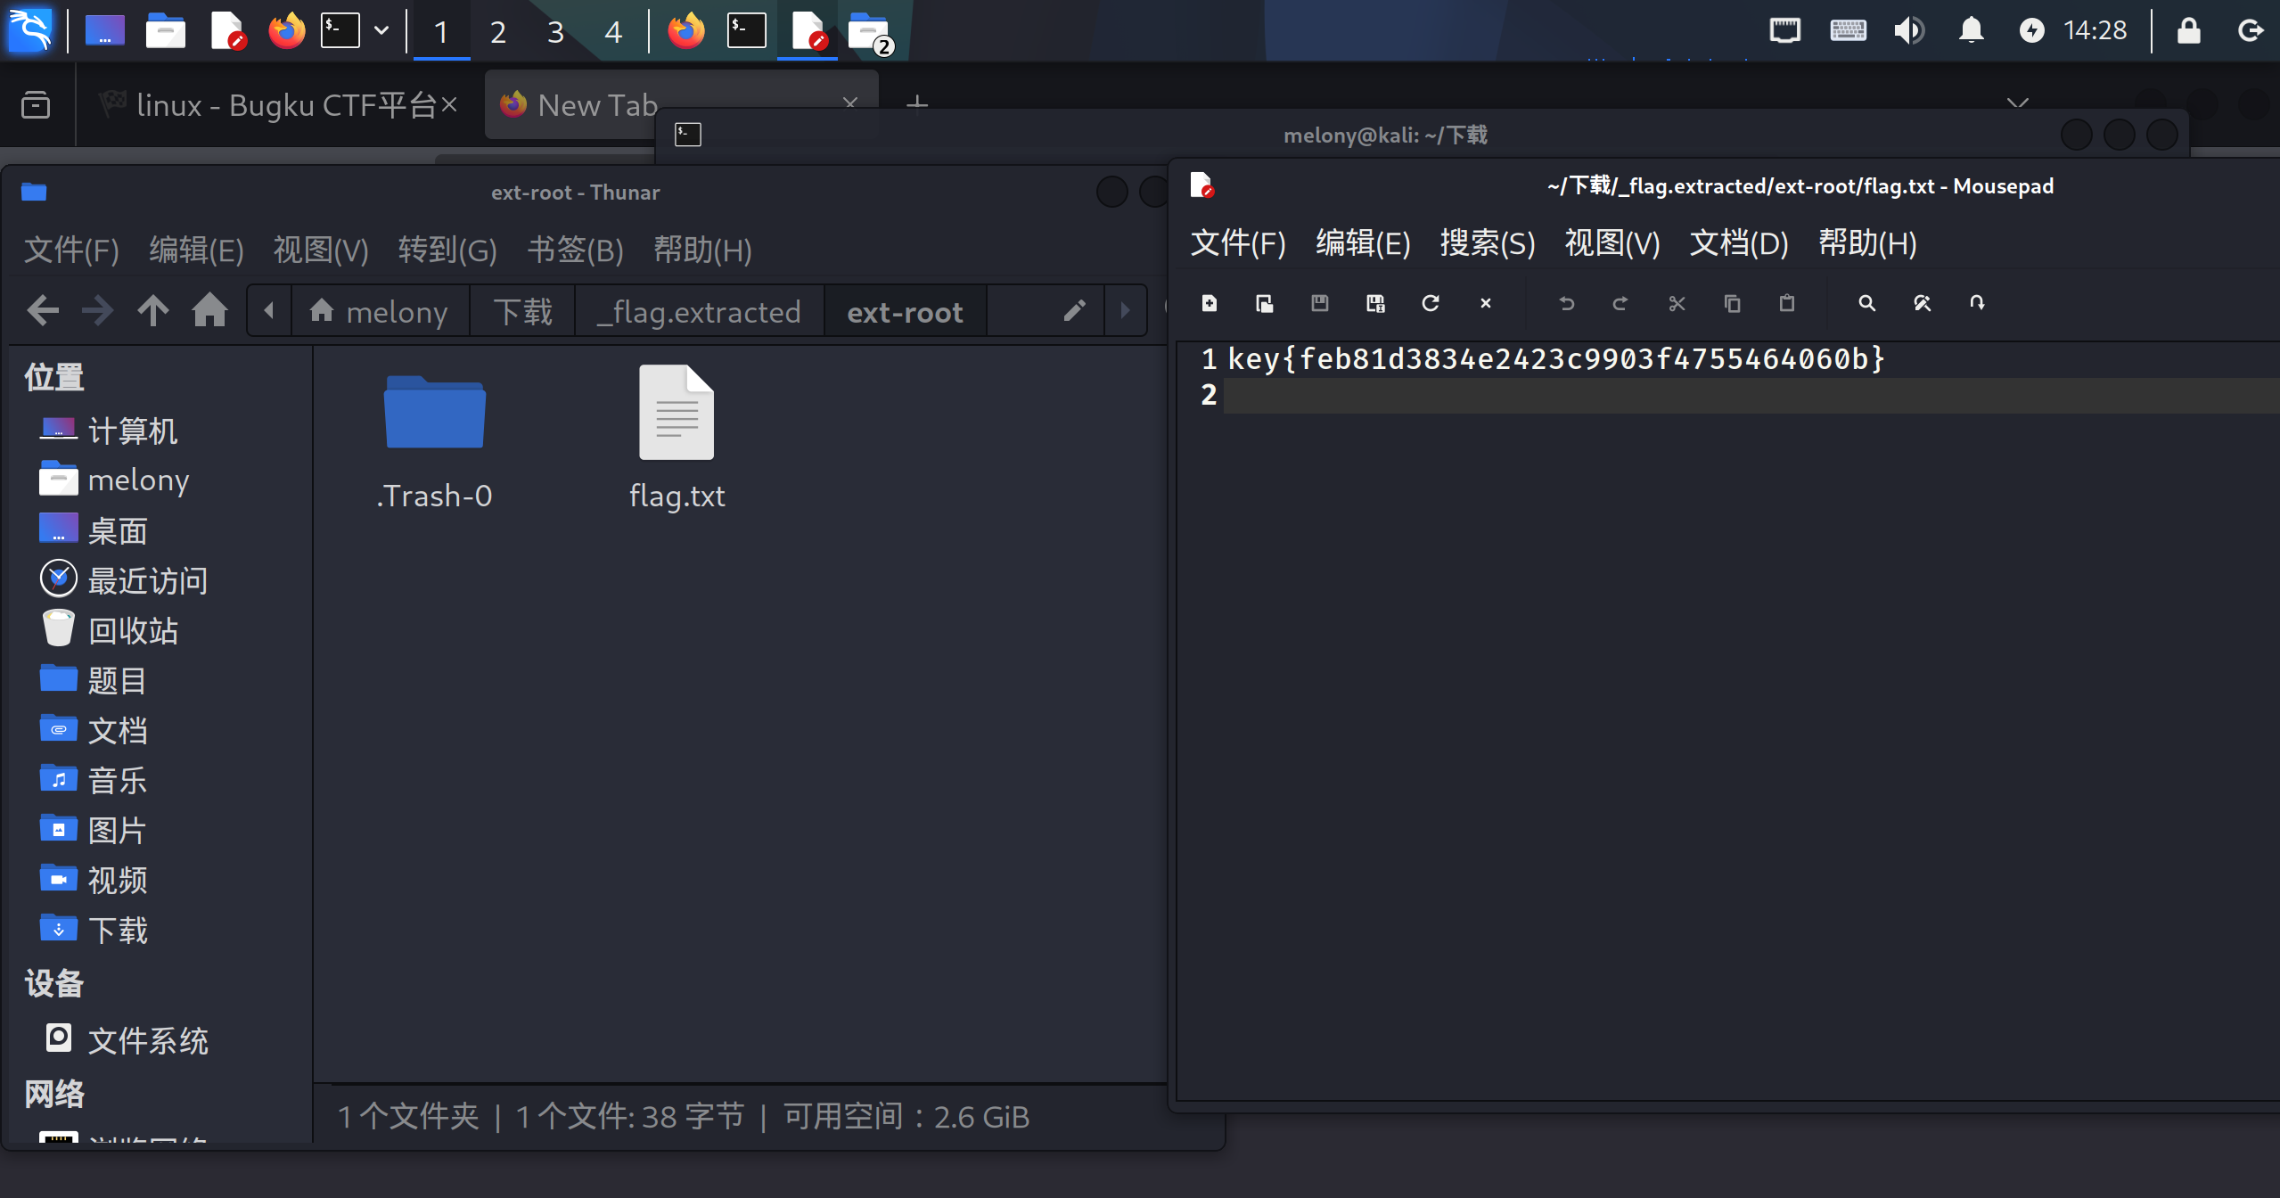Image resolution: width=2280 pixels, height=1198 pixels.
Task: Open the 搜索(S) menu in Mousepad
Action: pyautogui.click(x=1487, y=242)
